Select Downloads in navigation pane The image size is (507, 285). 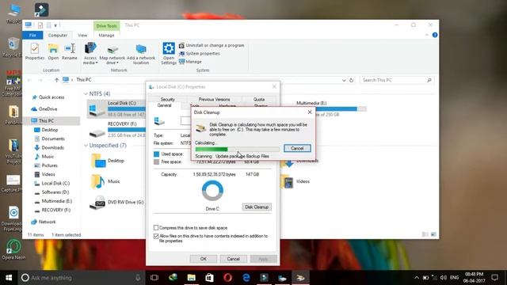click(x=49, y=147)
